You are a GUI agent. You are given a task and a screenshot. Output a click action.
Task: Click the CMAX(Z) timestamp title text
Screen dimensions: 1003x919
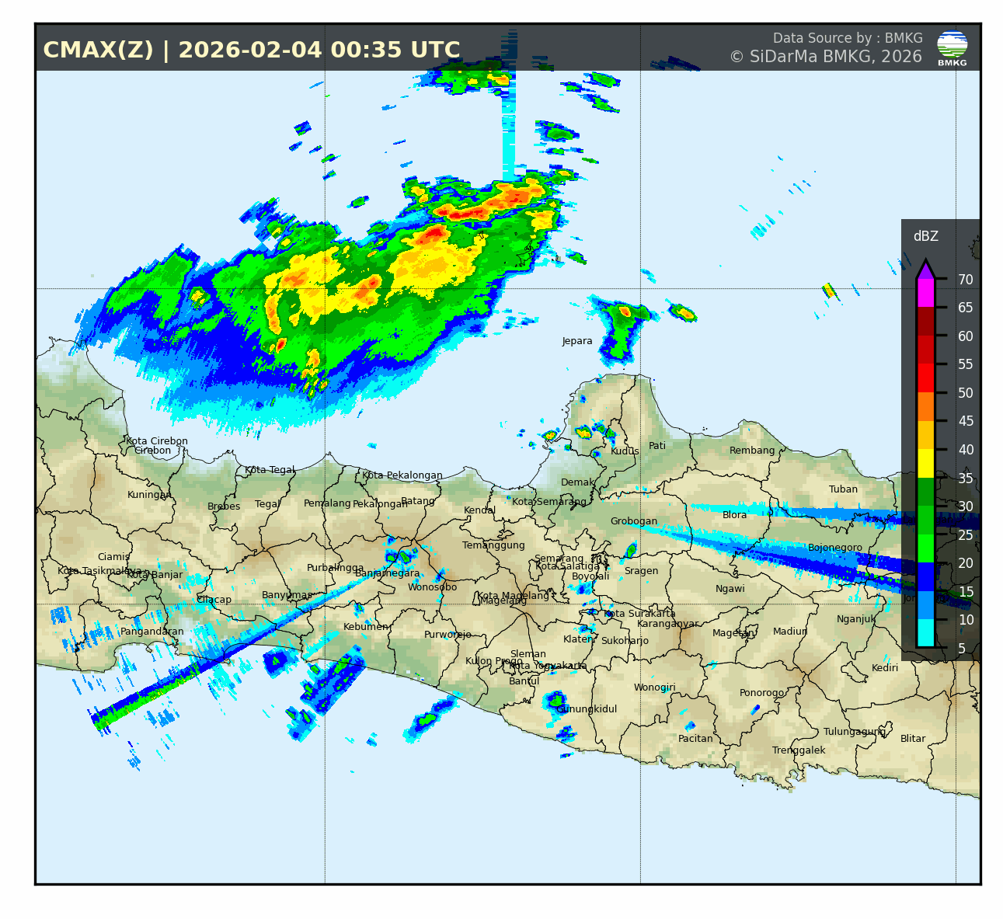click(x=252, y=50)
